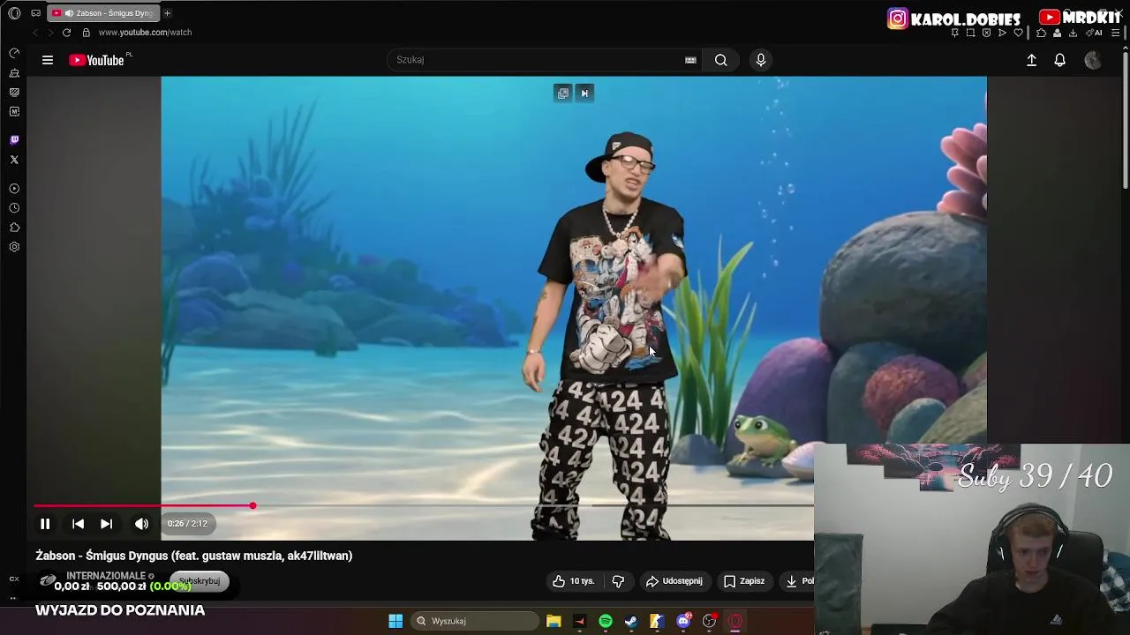Click the site security padlock icon
The width and height of the screenshot is (1130, 635).
click(x=86, y=33)
